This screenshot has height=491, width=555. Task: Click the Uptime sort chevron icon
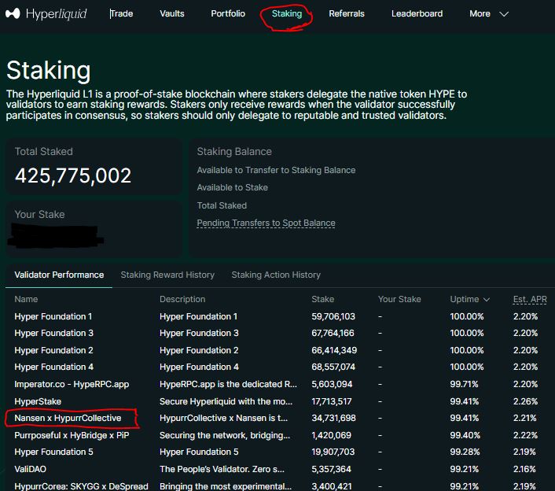pos(487,300)
